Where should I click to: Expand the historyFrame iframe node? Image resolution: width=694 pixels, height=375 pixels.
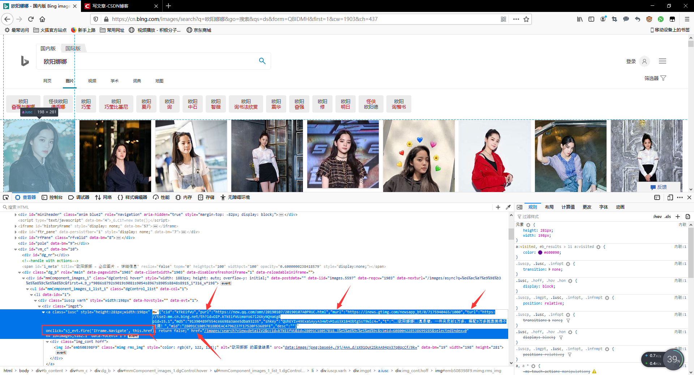pos(16,226)
